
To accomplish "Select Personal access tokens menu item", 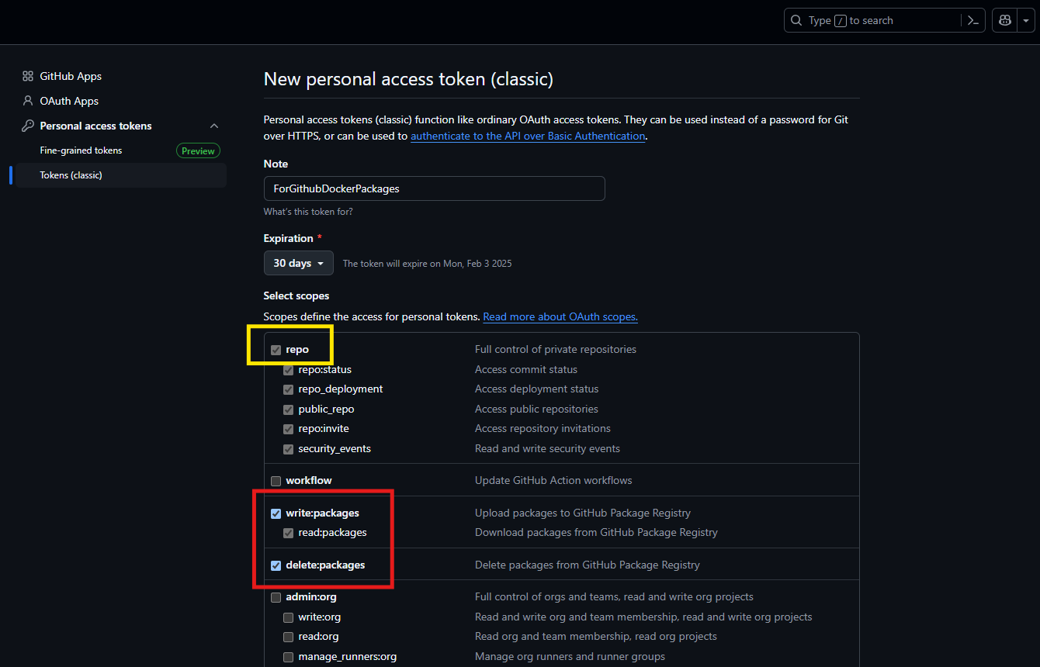I will [95, 126].
